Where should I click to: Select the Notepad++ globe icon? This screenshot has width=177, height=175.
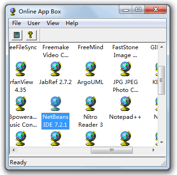(x=125, y=104)
